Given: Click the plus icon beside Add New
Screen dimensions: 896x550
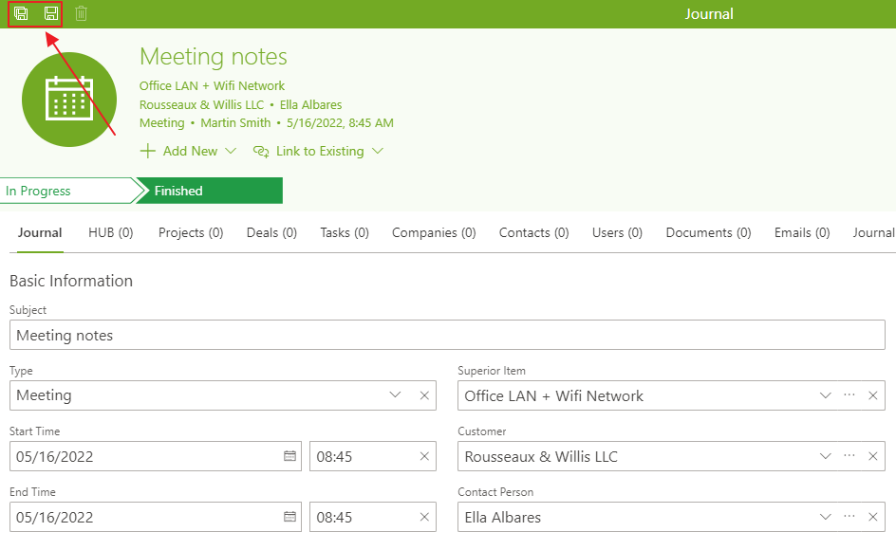Looking at the screenshot, I should 147,151.
